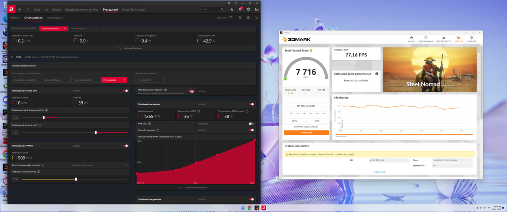Go back with the left arrow in AMD Software
Screen dimensions: 507x212
[20, 9]
